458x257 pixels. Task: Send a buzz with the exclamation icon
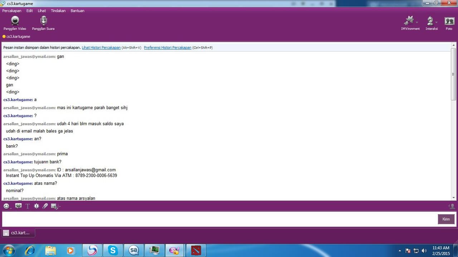point(36,206)
